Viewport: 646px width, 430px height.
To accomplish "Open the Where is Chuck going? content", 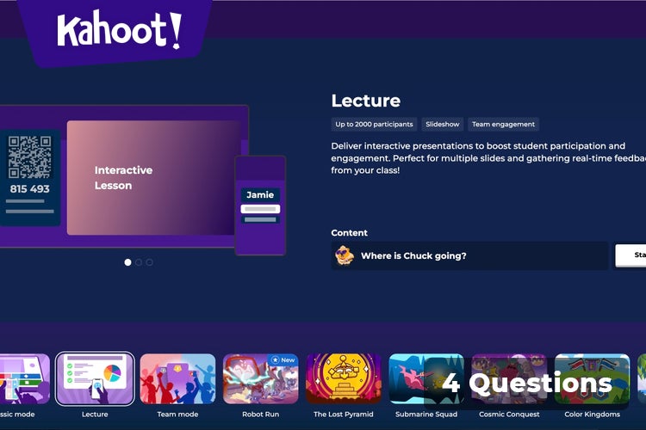I will coord(469,255).
